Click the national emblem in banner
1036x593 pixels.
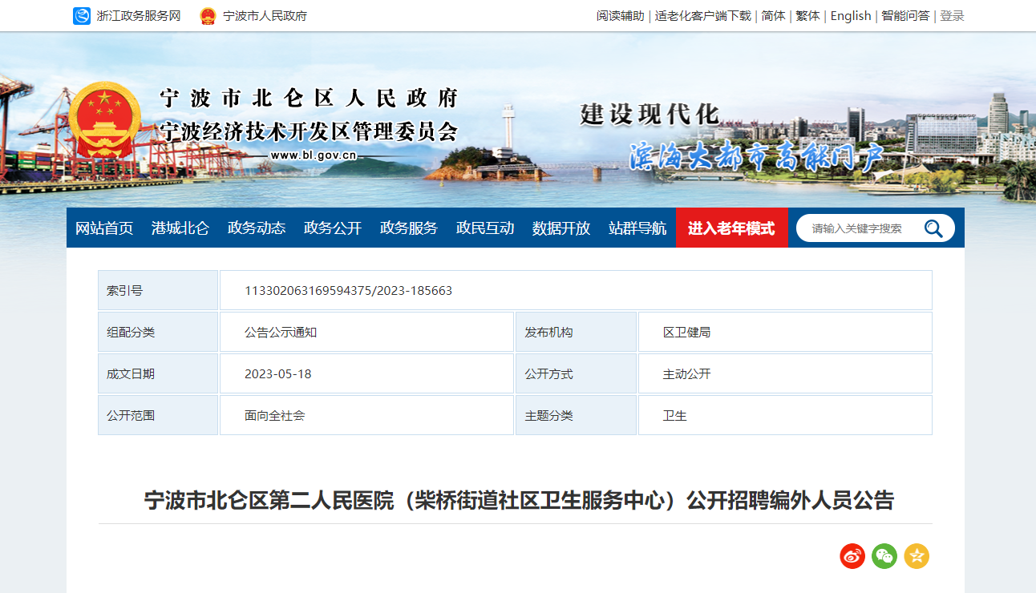click(104, 124)
